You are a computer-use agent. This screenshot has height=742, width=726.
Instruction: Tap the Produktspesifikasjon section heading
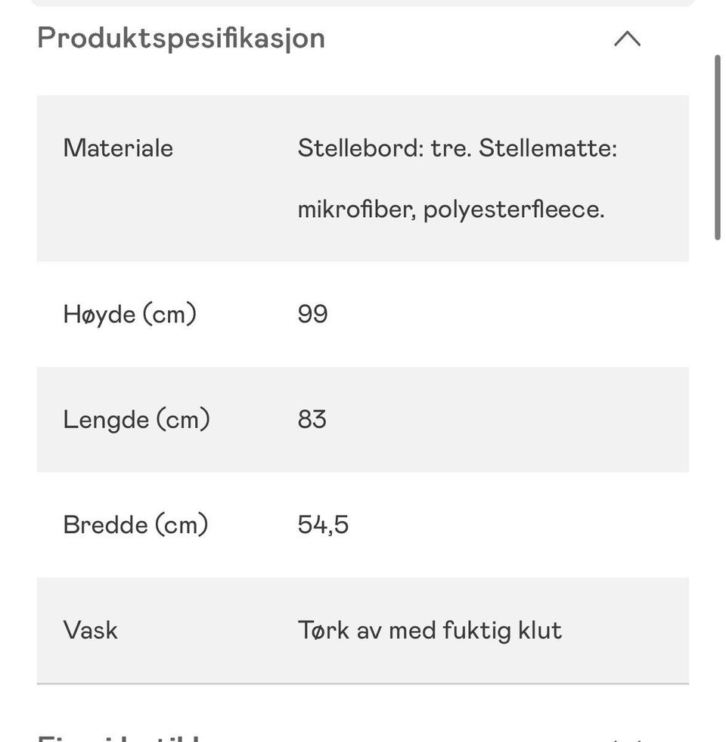181,38
